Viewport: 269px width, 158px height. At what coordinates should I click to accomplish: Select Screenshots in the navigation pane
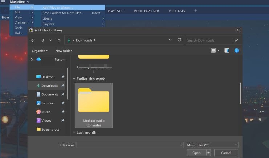coord(48,129)
